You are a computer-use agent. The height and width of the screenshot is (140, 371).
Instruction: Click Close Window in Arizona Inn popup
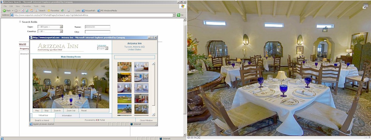[x=146, y=120]
